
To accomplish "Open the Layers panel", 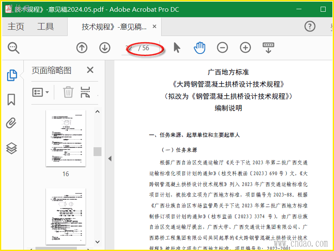I will pos(11,148).
